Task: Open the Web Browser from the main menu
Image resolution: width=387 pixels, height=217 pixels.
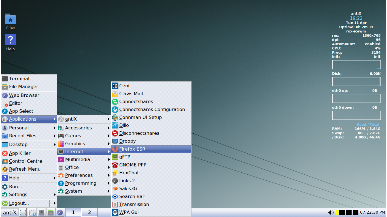Action: point(24,95)
